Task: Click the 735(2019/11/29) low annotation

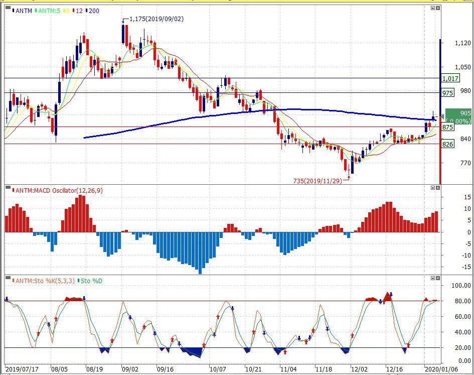Action: pyautogui.click(x=318, y=181)
